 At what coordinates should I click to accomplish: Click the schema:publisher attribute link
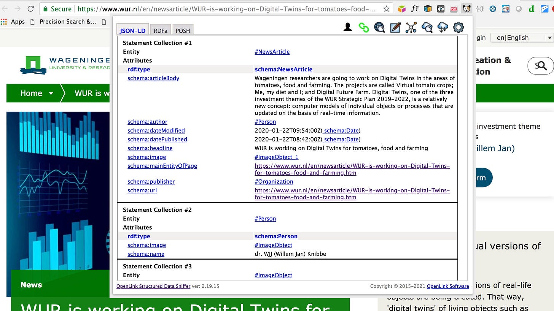[151, 181]
